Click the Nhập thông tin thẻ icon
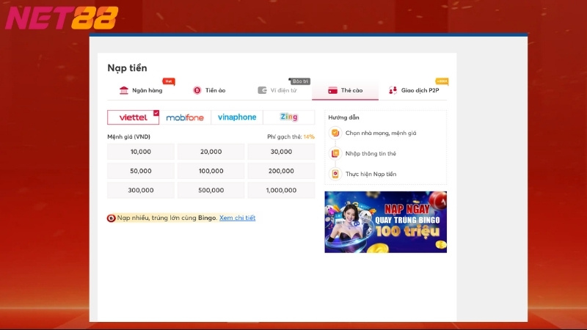 click(335, 153)
